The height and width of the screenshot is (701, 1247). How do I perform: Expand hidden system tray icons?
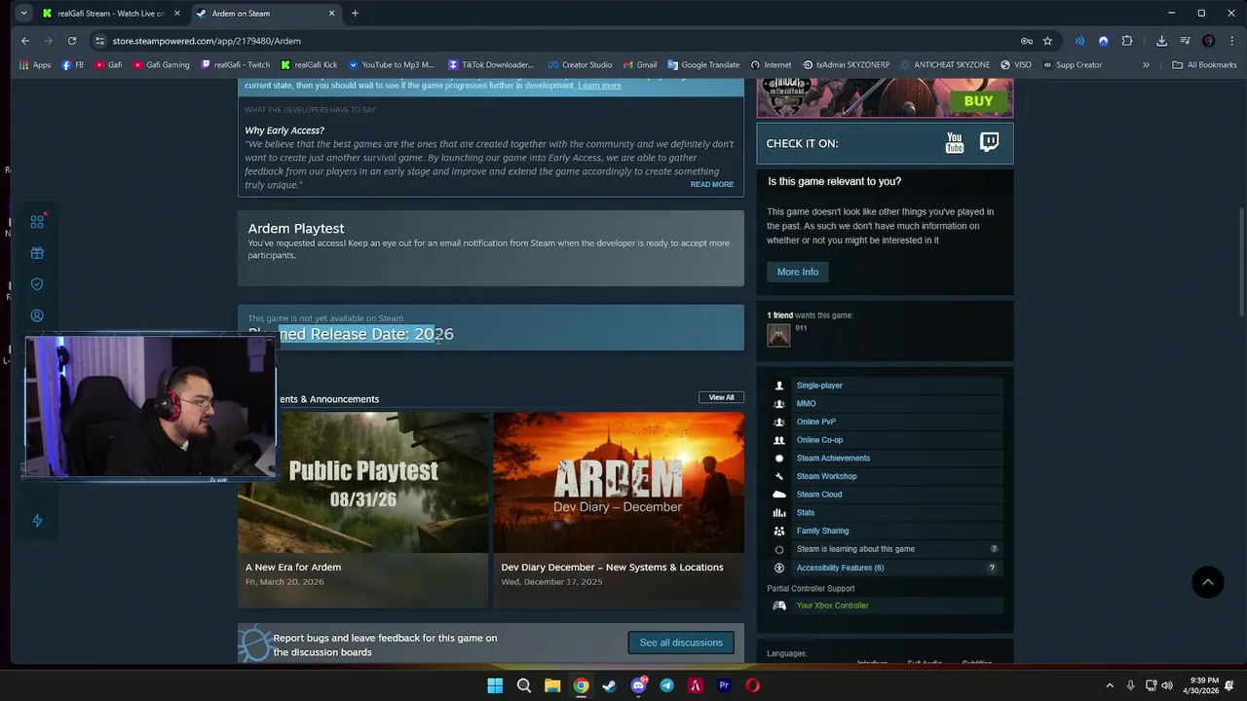[x=1109, y=685]
